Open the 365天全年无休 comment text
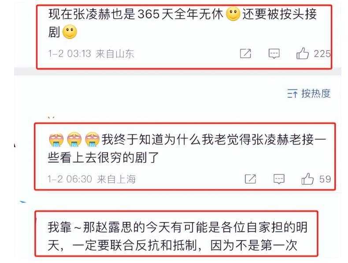Image resolution: width=348 pixels, height=263 pixels. point(182,23)
